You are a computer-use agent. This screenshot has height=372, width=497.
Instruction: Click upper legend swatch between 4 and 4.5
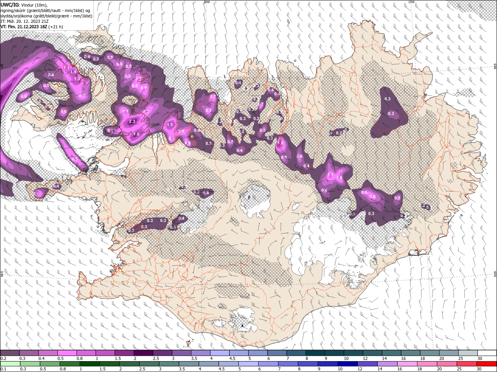[x=219, y=353]
